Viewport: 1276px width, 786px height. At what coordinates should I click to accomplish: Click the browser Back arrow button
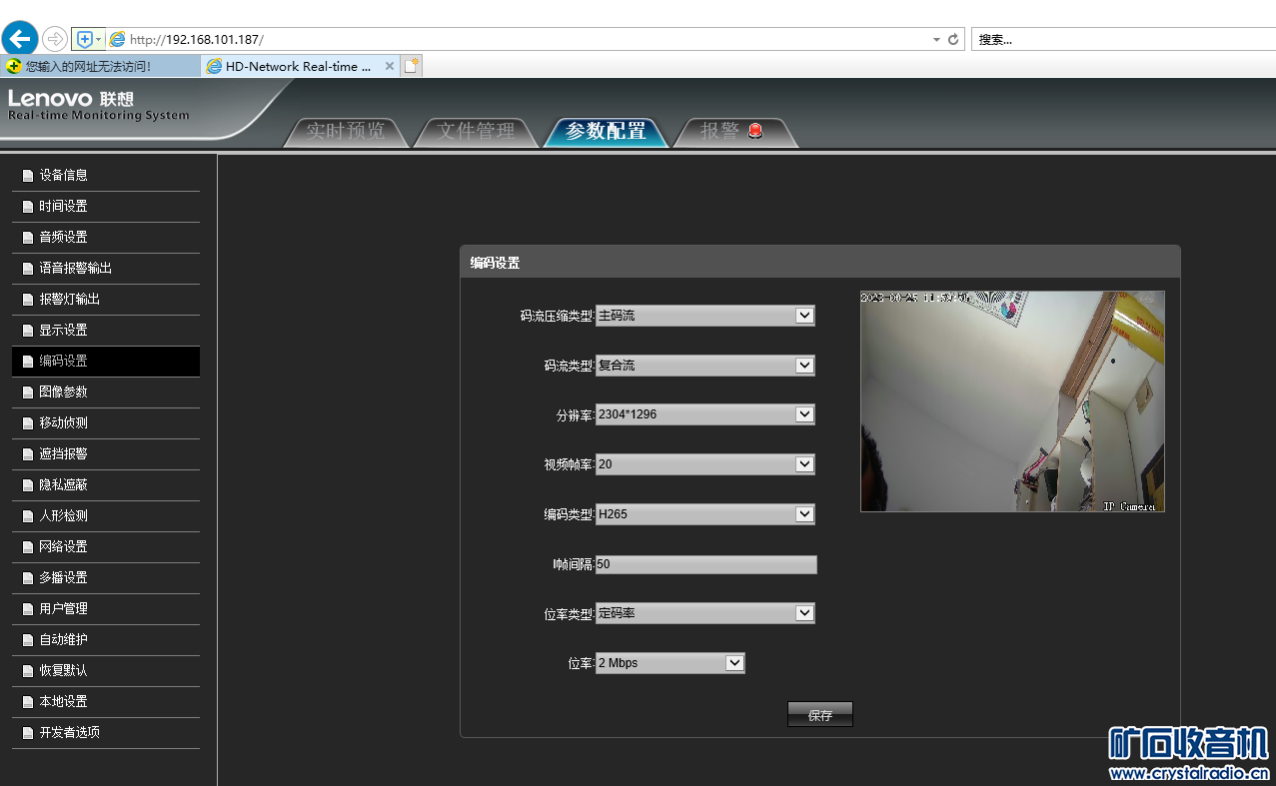[20, 39]
